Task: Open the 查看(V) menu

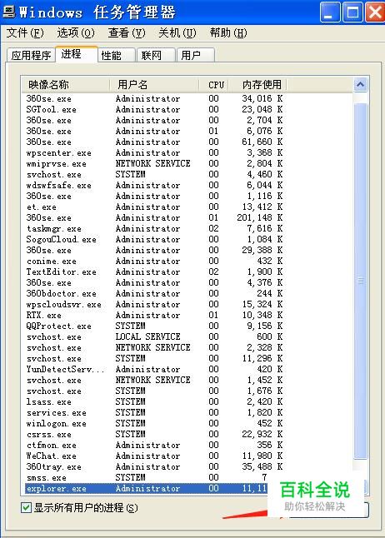Action: [x=127, y=33]
